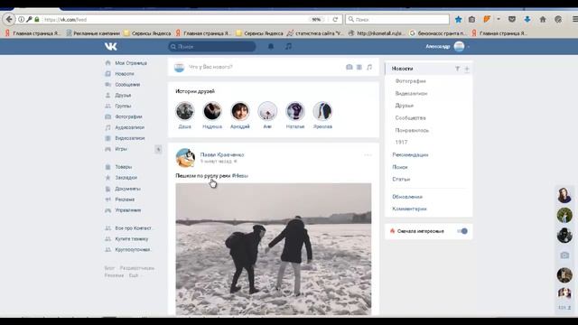The image size is (578, 325).
Task: Open Друзья in the left sidebar
Action: (123, 95)
